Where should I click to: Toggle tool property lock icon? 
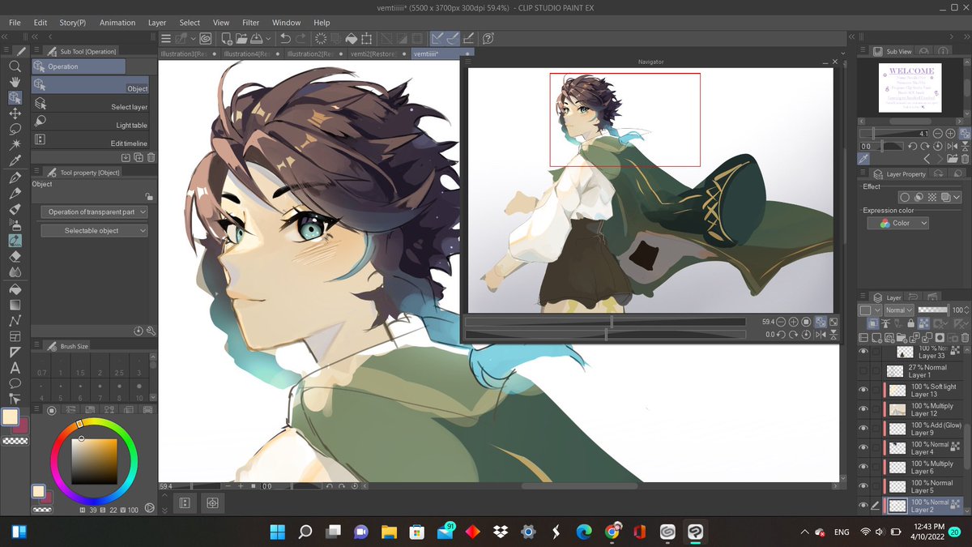(x=148, y=196)
